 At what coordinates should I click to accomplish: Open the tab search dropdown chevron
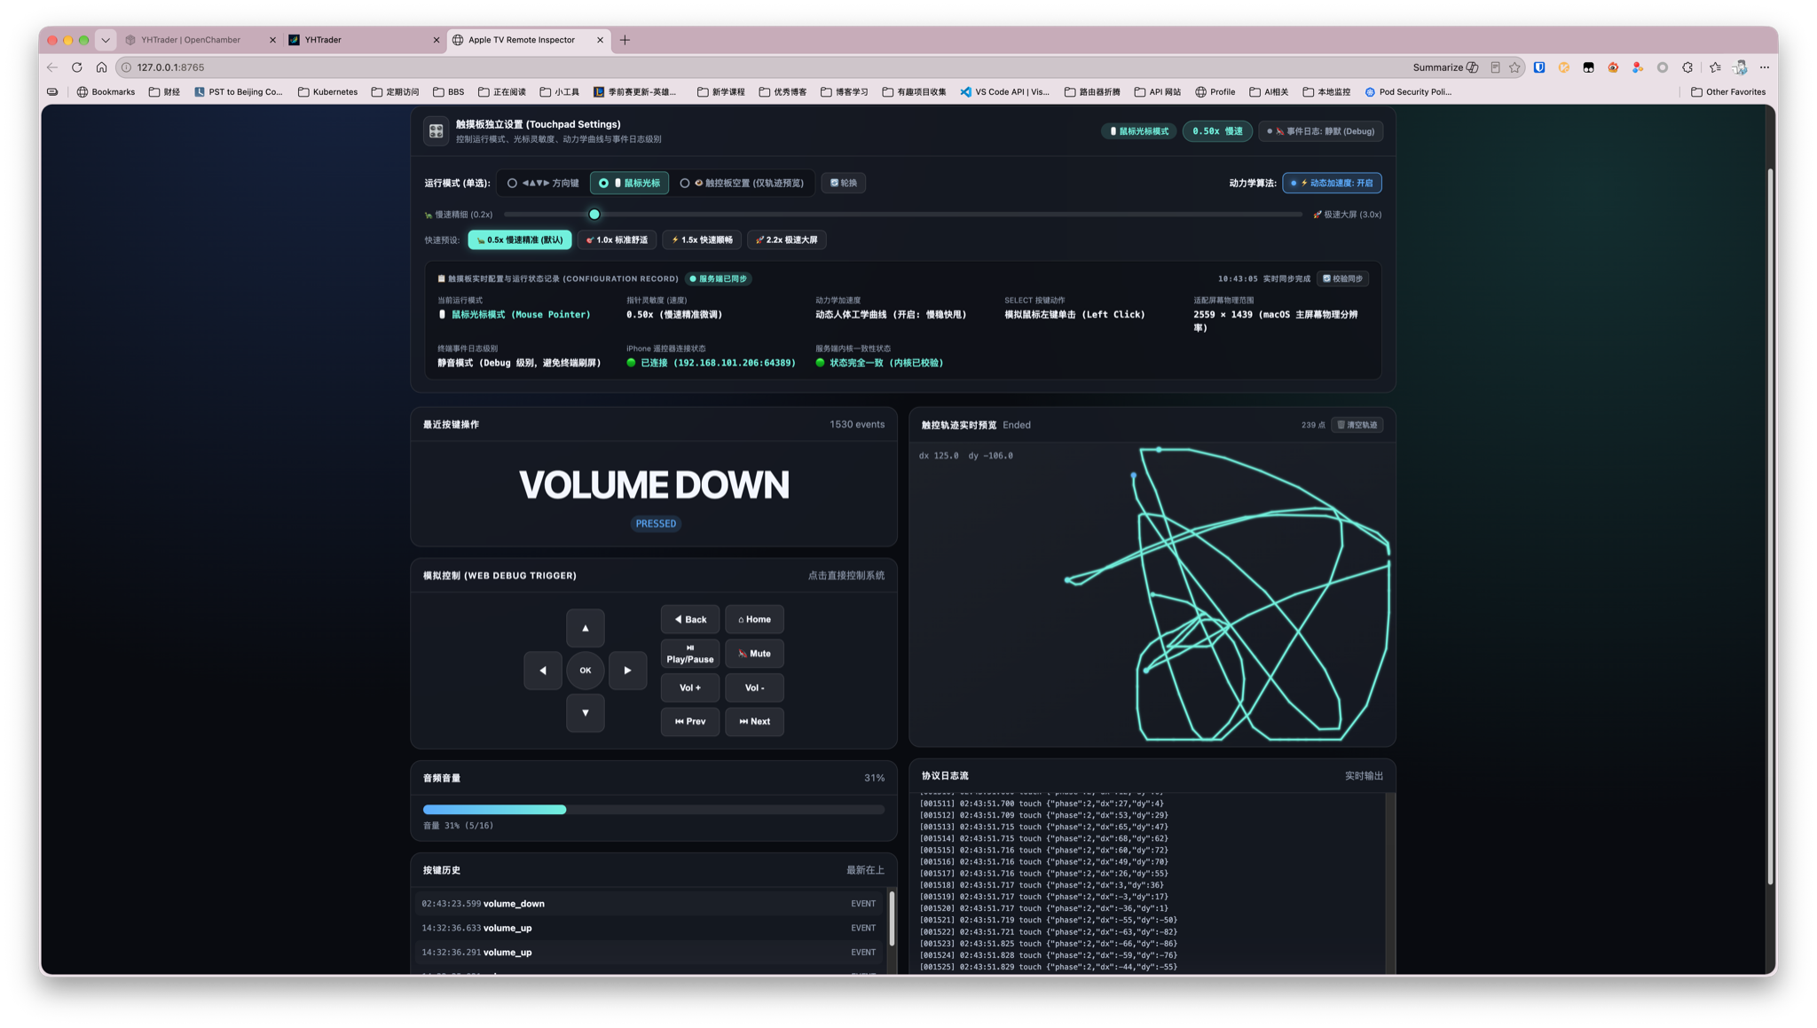(x=106, y=40)
